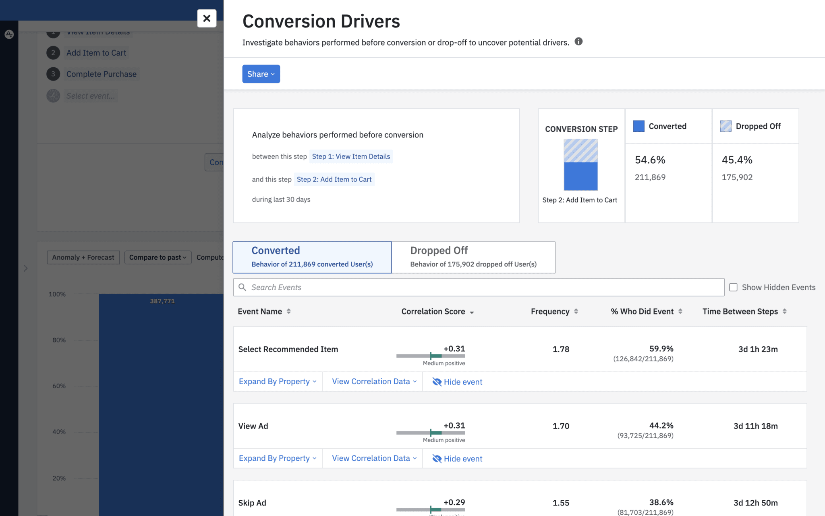Click the Converted blue legend swatch
Screen dimensions: 825x516
pos(638,126)
